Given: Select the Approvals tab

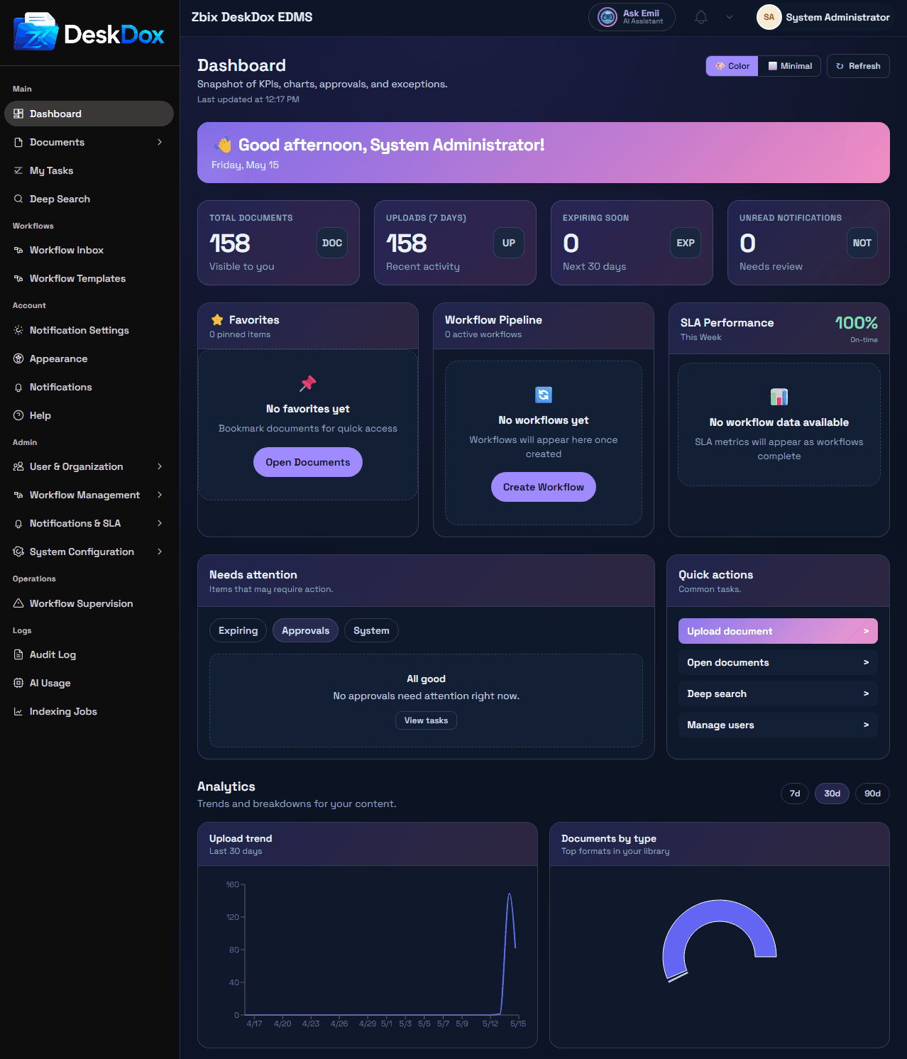Looking at the screenshot, I should 305,630.
